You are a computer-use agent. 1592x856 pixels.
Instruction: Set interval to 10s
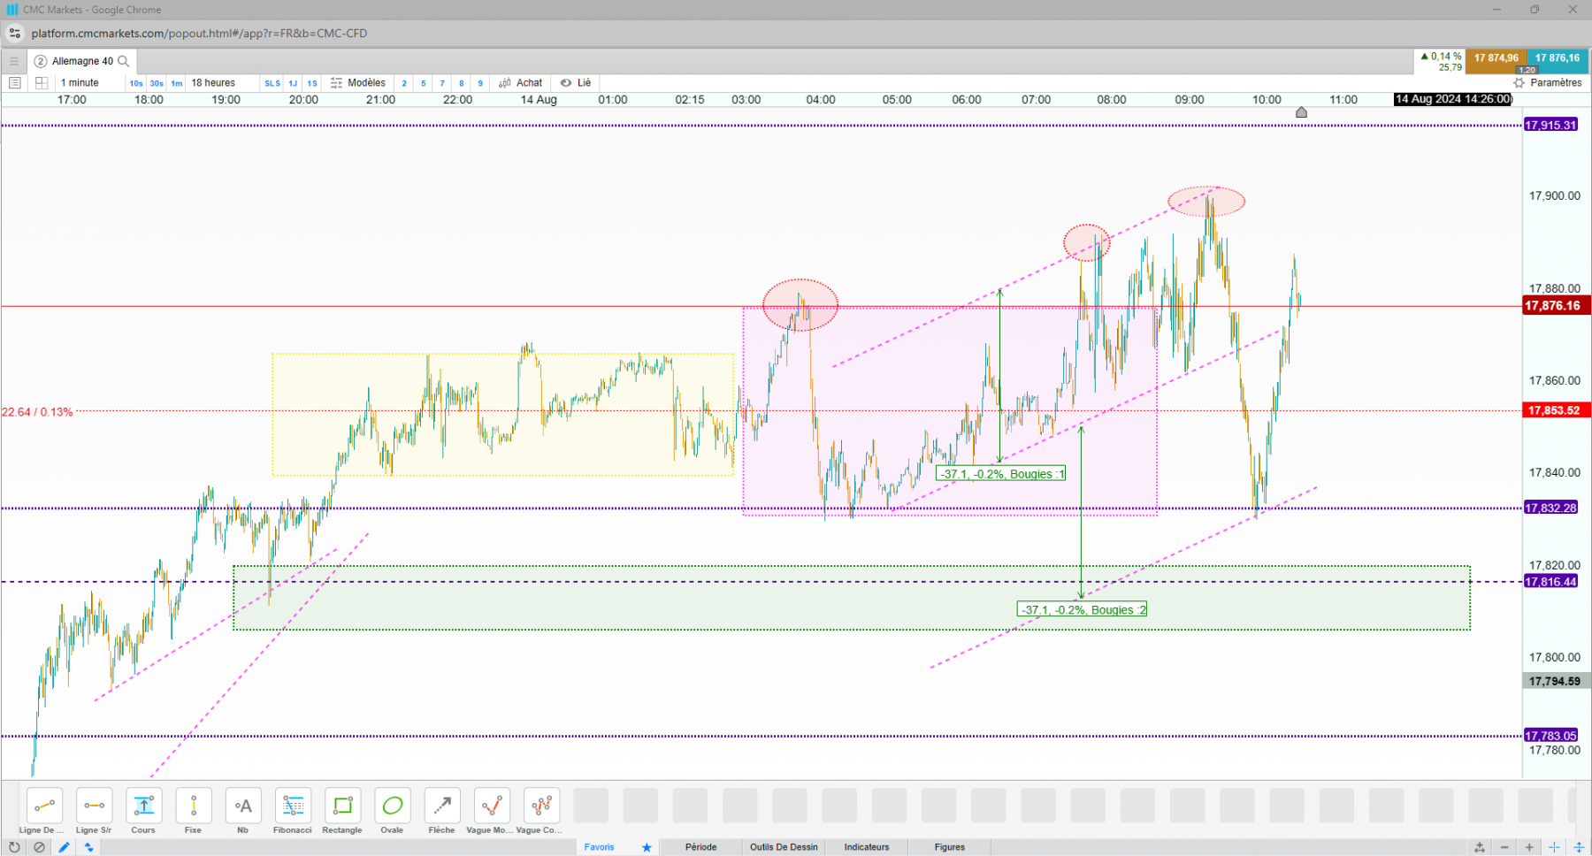(x=136, y=83)
